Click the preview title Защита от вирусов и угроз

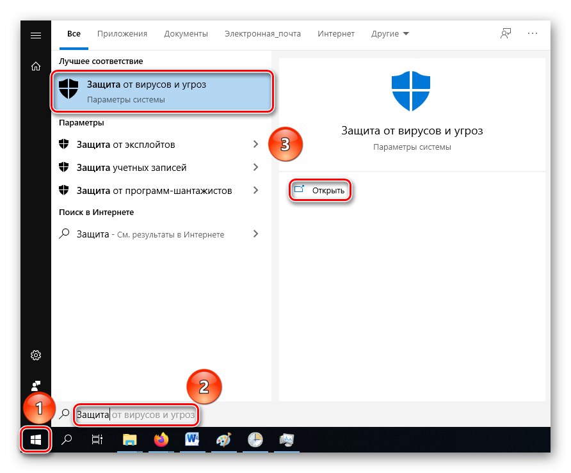tap(412, 131)
